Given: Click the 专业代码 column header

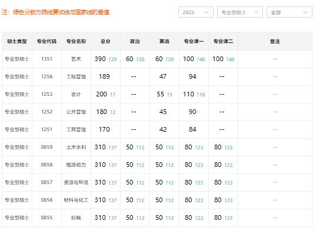Looking at the screenshot, I should pyautogui.click(x=46, y=42).
